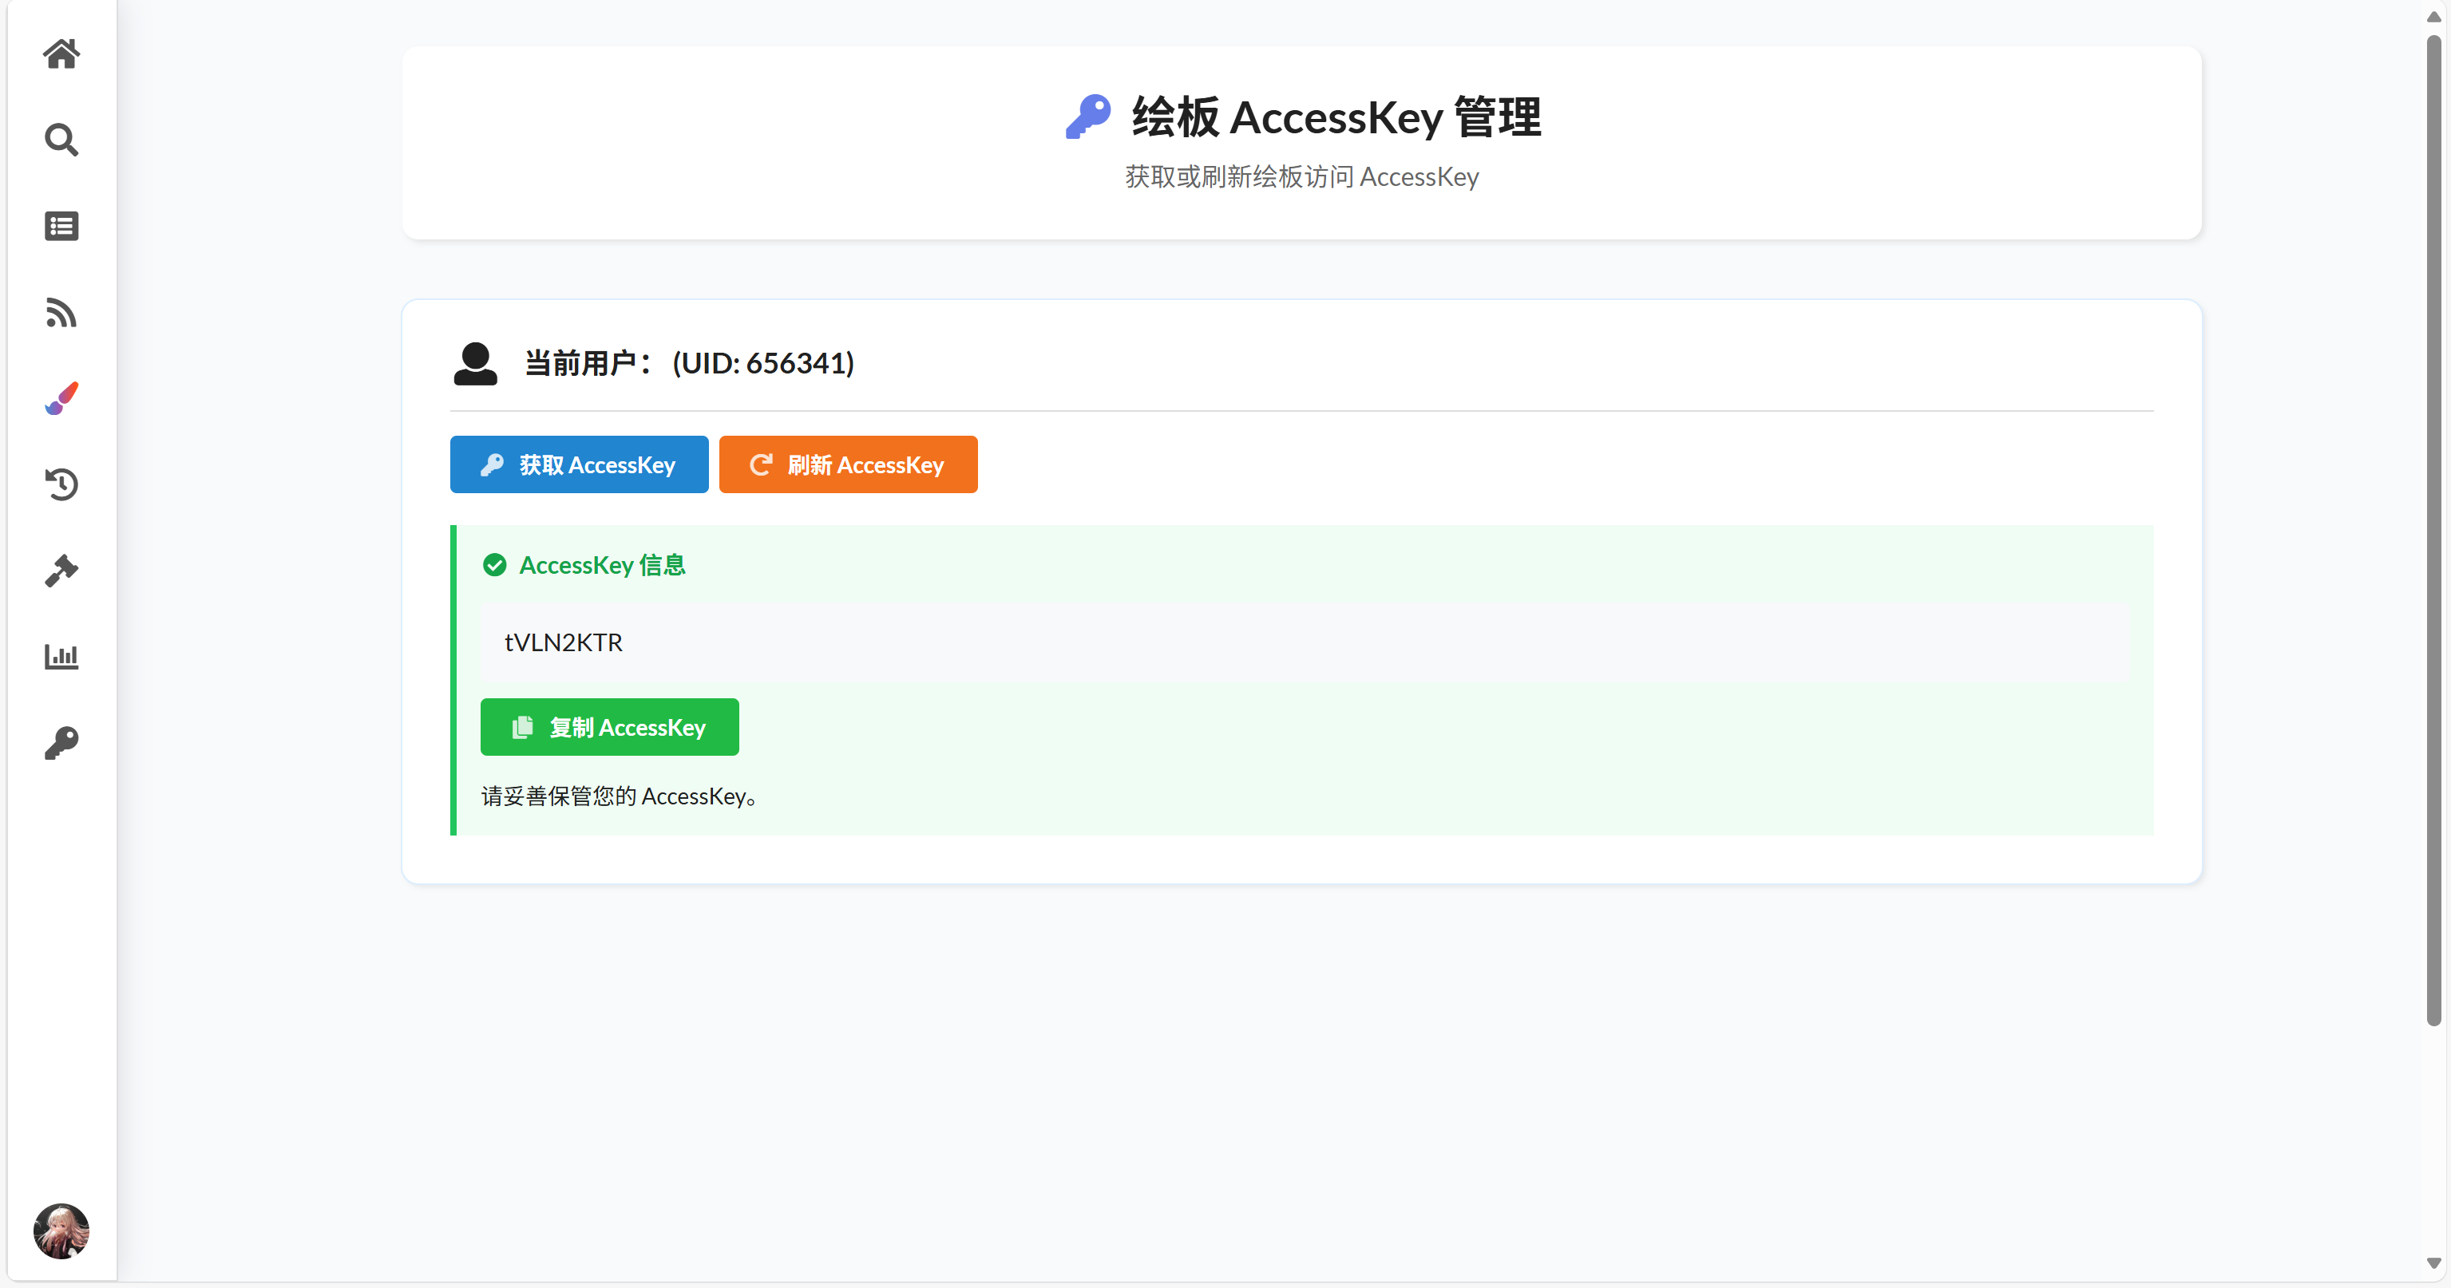Click the search magnifier sidebar icon
Screen dimensions: 2451x1288
pos(61,140)
